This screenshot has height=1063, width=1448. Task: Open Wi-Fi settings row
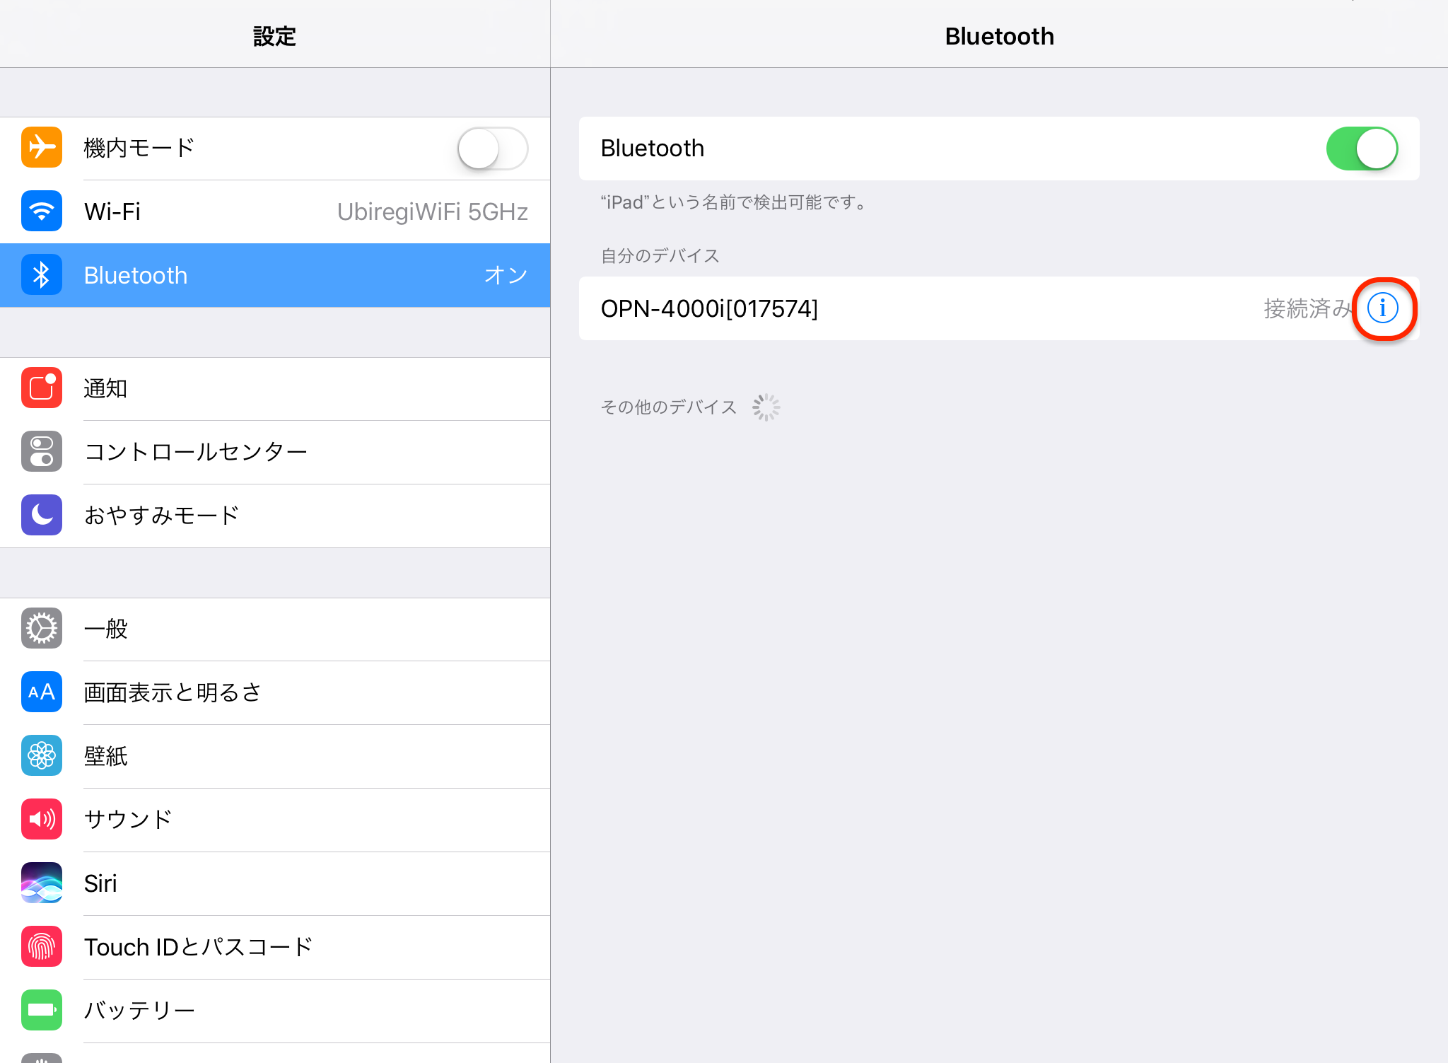275,212
